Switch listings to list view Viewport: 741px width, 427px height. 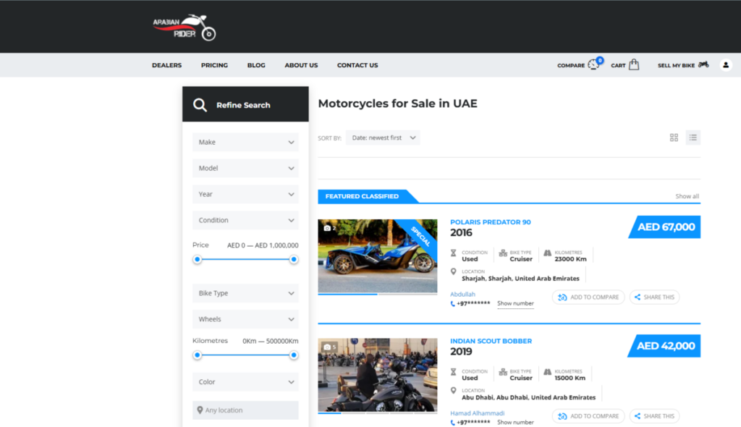click(693, 137)
